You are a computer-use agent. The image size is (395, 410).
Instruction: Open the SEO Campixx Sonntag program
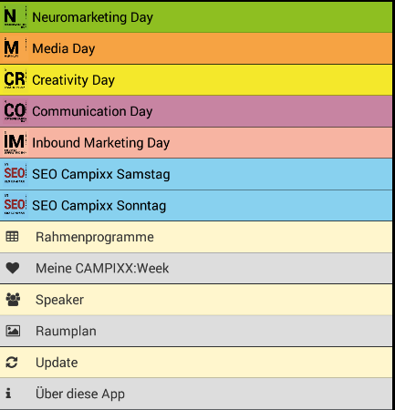[196, 205]
